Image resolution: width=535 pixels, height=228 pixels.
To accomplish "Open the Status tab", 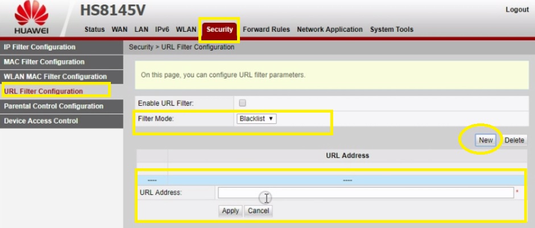I will [x=94, y=30].
